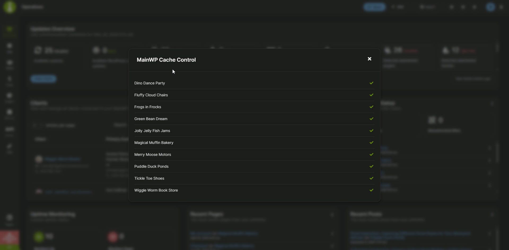The width and height of the screenshot is (509, 250).
Task: Select the 'Jolly Jelly Fish Jams' site name
Action: [x=152, y=131]
